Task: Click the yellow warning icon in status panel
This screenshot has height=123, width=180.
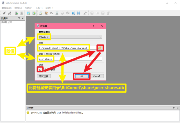Action: 28,112
